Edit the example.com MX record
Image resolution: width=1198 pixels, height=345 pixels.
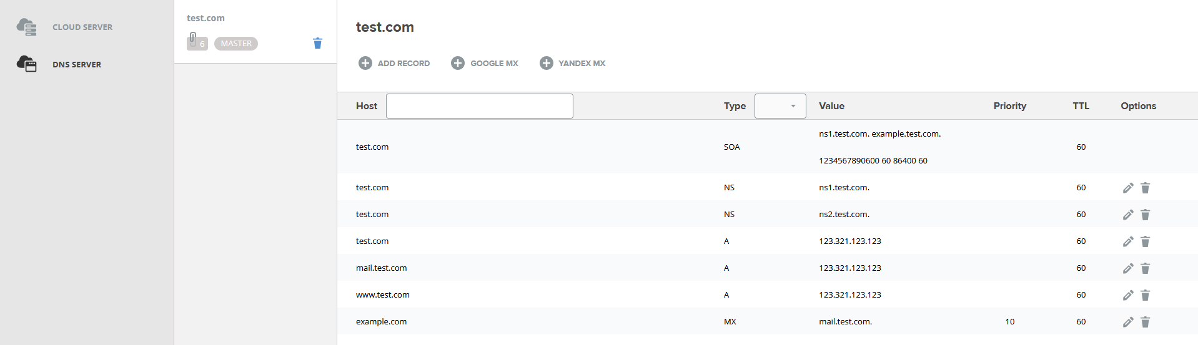click(x=1127, y=322)
